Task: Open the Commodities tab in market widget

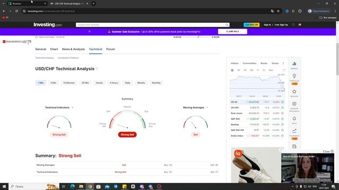Action: [x=249, y=63]
